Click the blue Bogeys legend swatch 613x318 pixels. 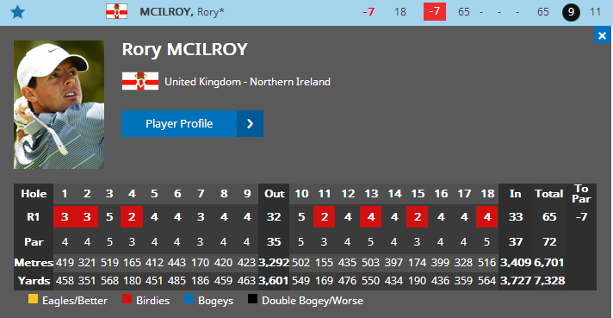(189, 299)
